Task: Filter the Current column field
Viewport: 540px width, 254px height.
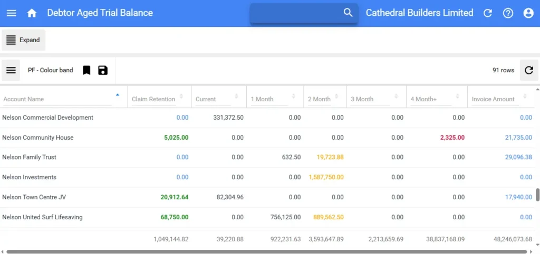Action: point(213,100)
